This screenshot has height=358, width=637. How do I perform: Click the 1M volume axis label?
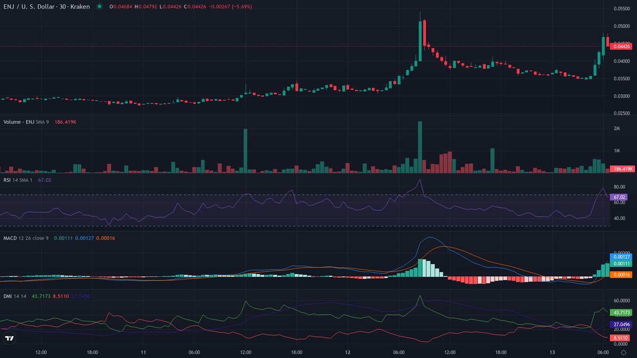click(617, 151)
